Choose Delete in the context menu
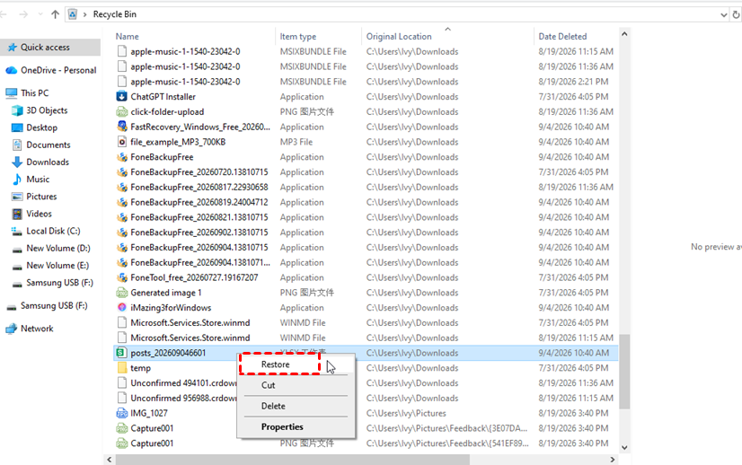 pos(273,406)
